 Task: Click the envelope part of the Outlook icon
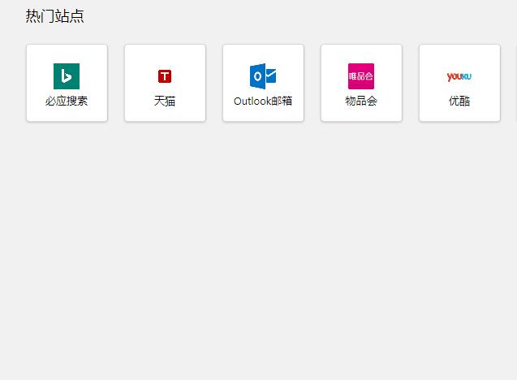coord(271,76)
